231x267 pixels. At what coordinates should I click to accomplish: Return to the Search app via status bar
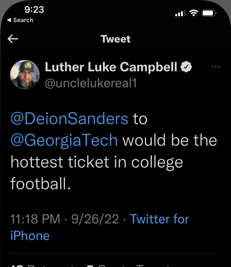click(x=20, y=20)
